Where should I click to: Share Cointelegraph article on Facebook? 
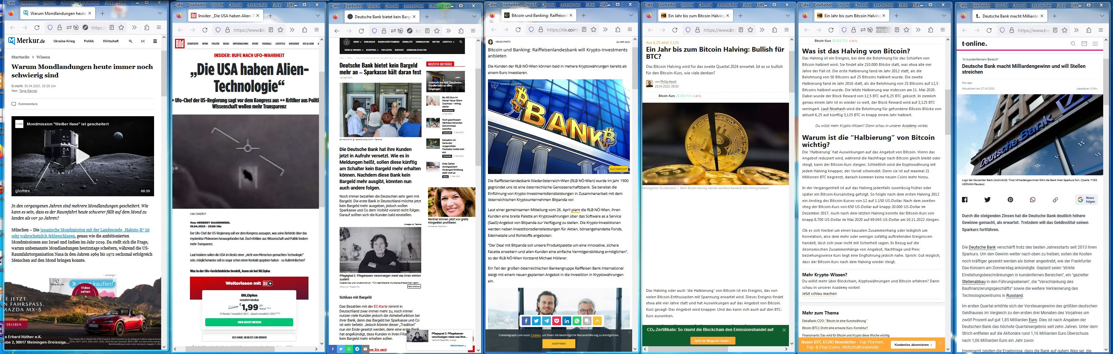[x=526, y=321]
